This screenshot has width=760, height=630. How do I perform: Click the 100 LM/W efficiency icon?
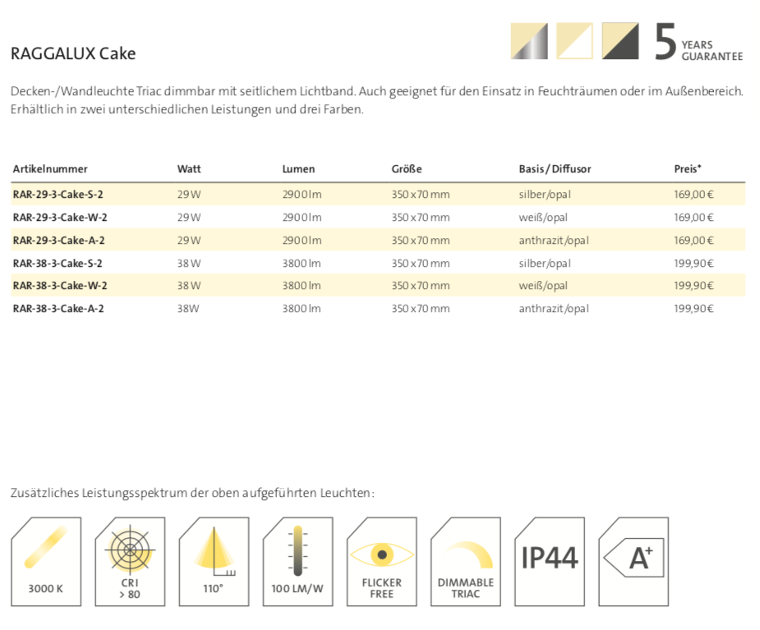[297, 562]
